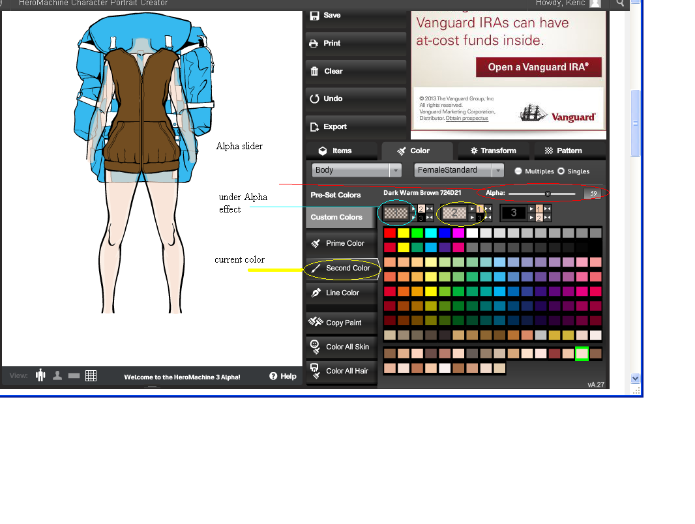Click the Prime Color paintbrush tool

pyautogui.click(x=340, y=244)
